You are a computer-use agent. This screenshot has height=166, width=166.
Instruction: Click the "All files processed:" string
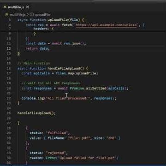68,98
